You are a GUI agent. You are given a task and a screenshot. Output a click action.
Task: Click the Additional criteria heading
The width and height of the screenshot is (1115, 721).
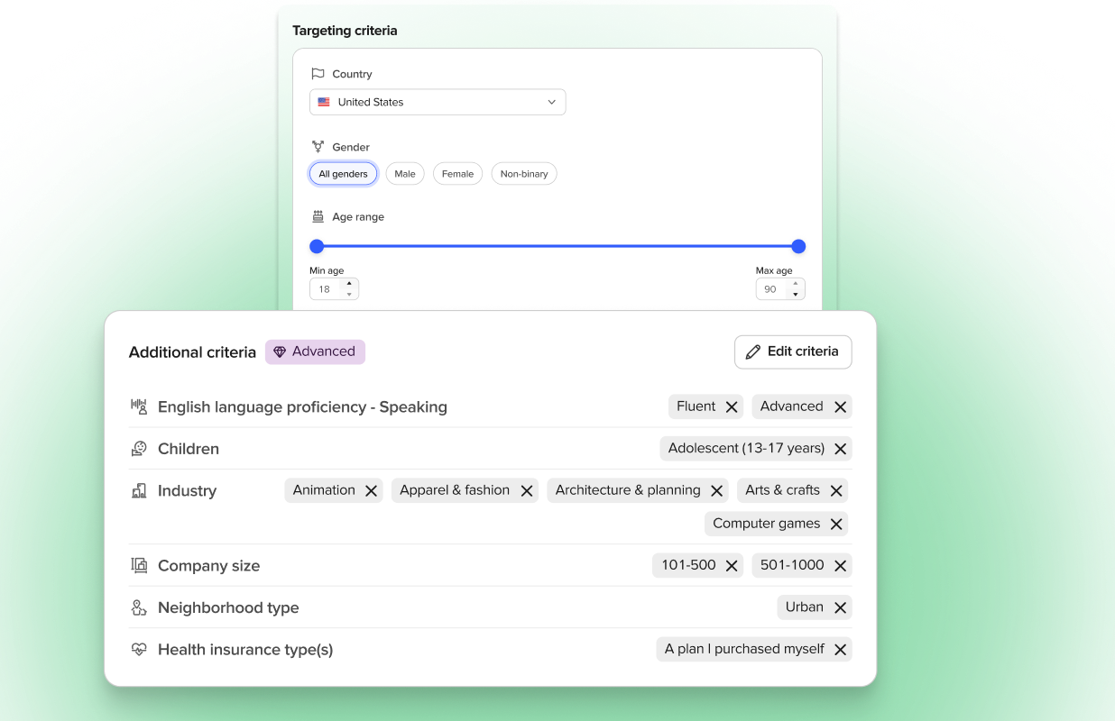(x=192, y=352)
